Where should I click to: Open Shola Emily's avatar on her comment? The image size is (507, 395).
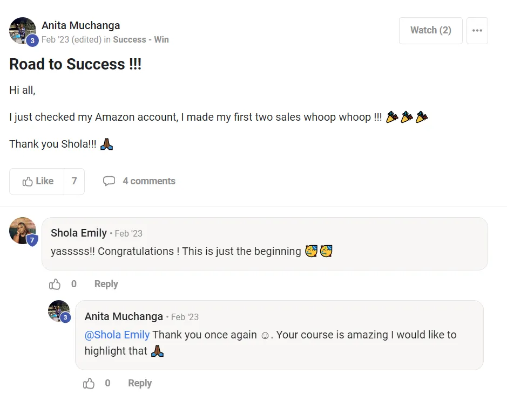tap(22, 230)
